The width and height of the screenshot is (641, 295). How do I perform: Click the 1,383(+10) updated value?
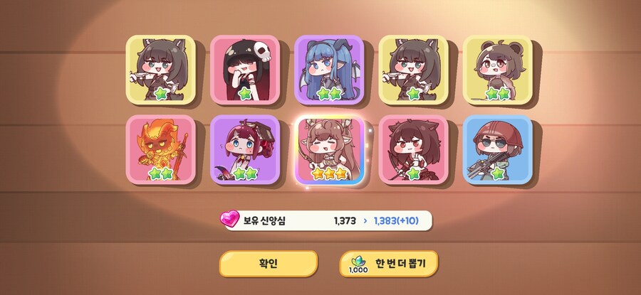[396, 221]
